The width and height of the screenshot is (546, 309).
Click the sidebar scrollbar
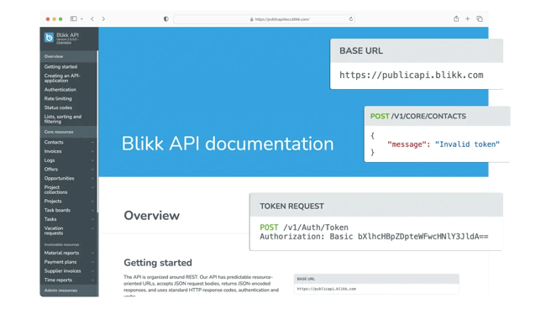[x=97, y=132]
